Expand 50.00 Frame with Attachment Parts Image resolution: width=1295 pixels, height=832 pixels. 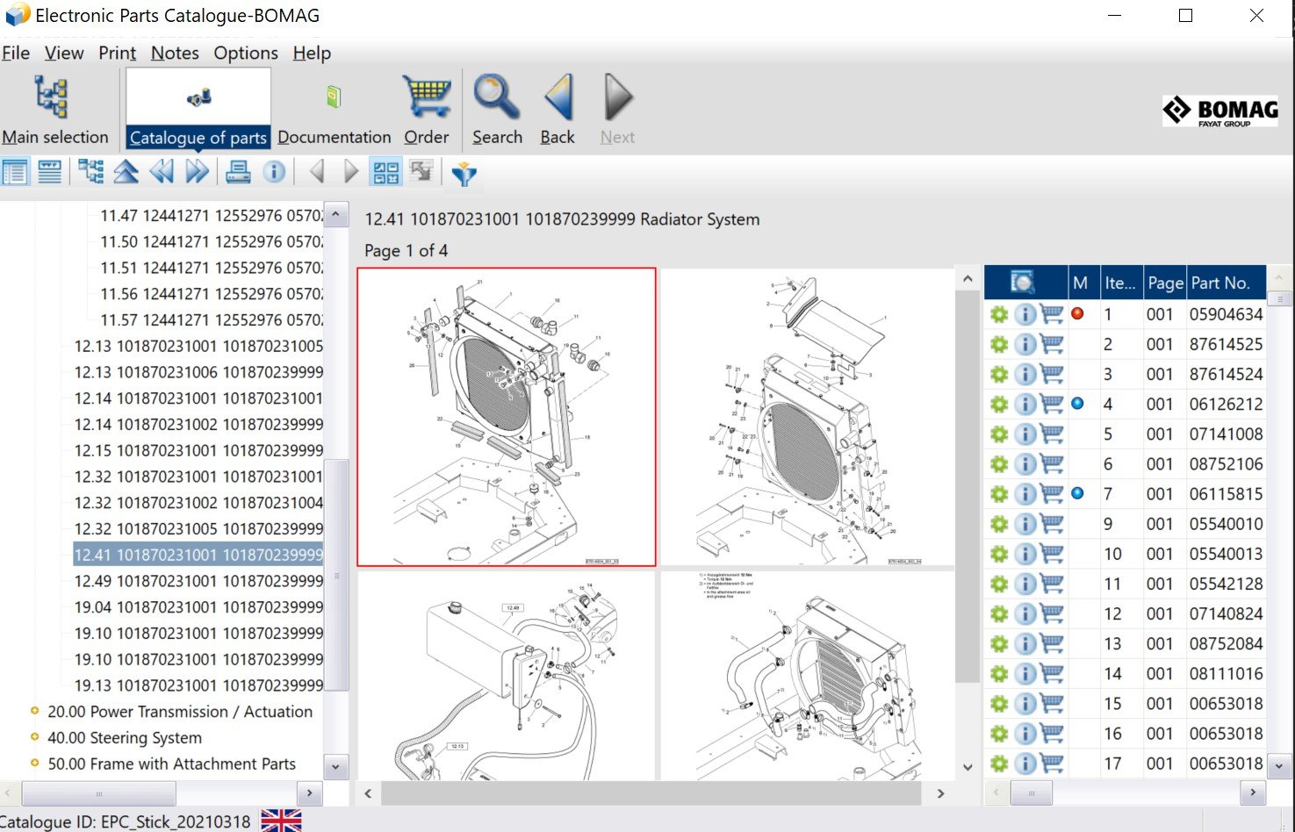(x=35, y=764)
